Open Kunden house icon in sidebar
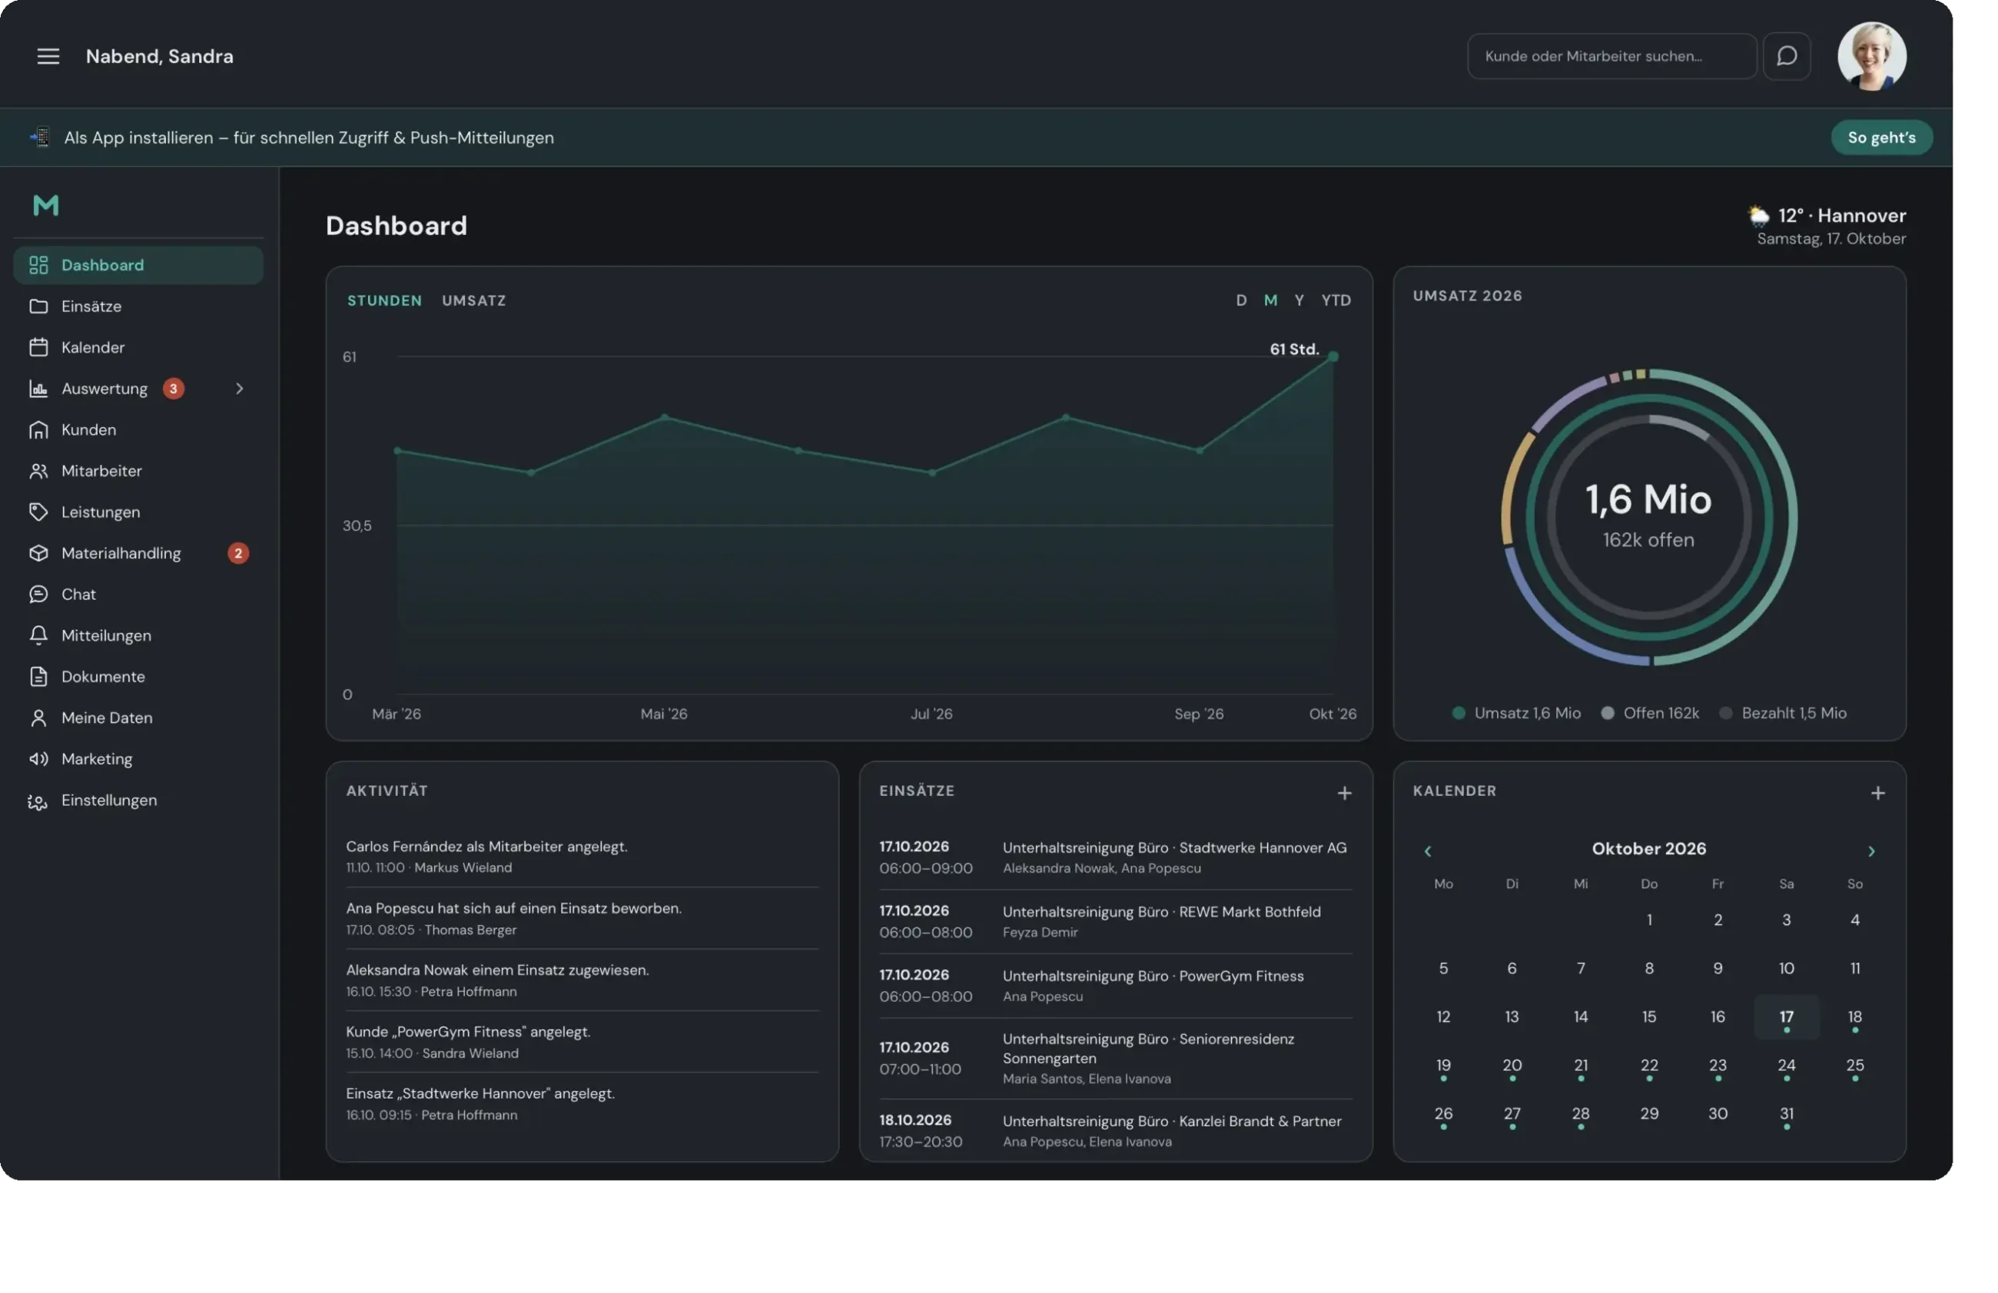The width and height of the screenshot is (1998, 1293). 38,429
